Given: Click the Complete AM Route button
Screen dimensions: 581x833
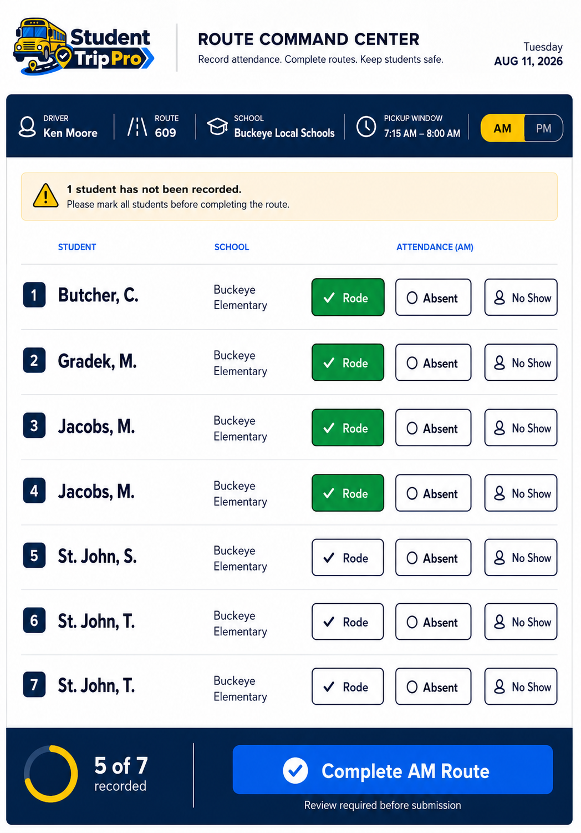Looking at the screenshot, I should [x=393, y=770].
